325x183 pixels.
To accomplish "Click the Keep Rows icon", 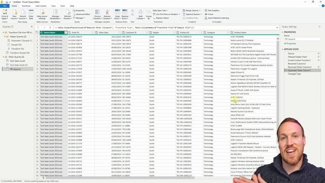I will click(x=117, y=14).
